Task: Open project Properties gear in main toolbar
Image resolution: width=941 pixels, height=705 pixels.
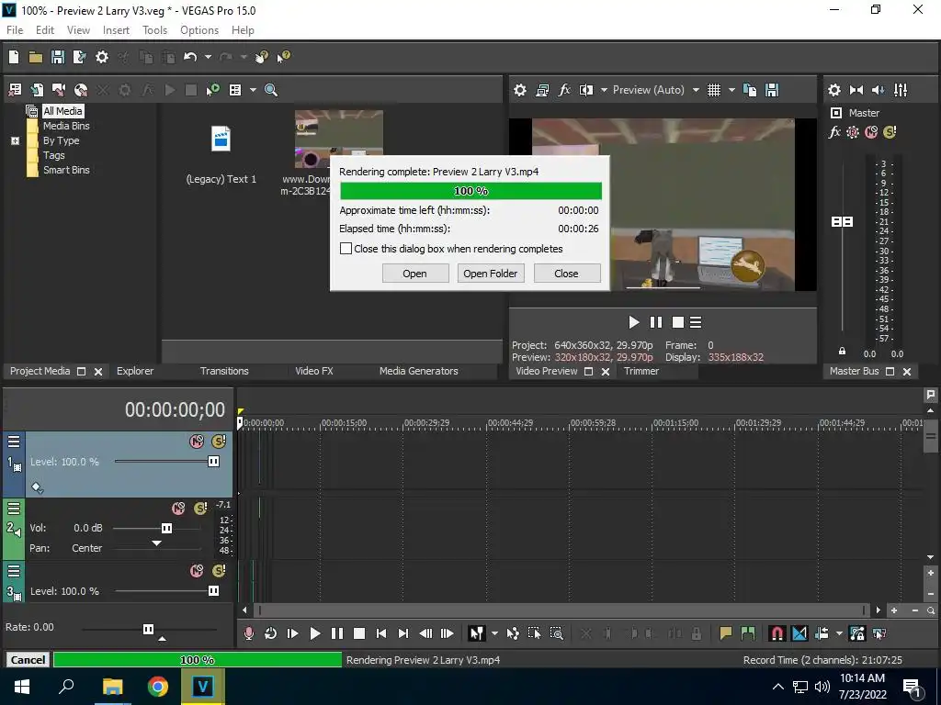Action: point(102,57)
